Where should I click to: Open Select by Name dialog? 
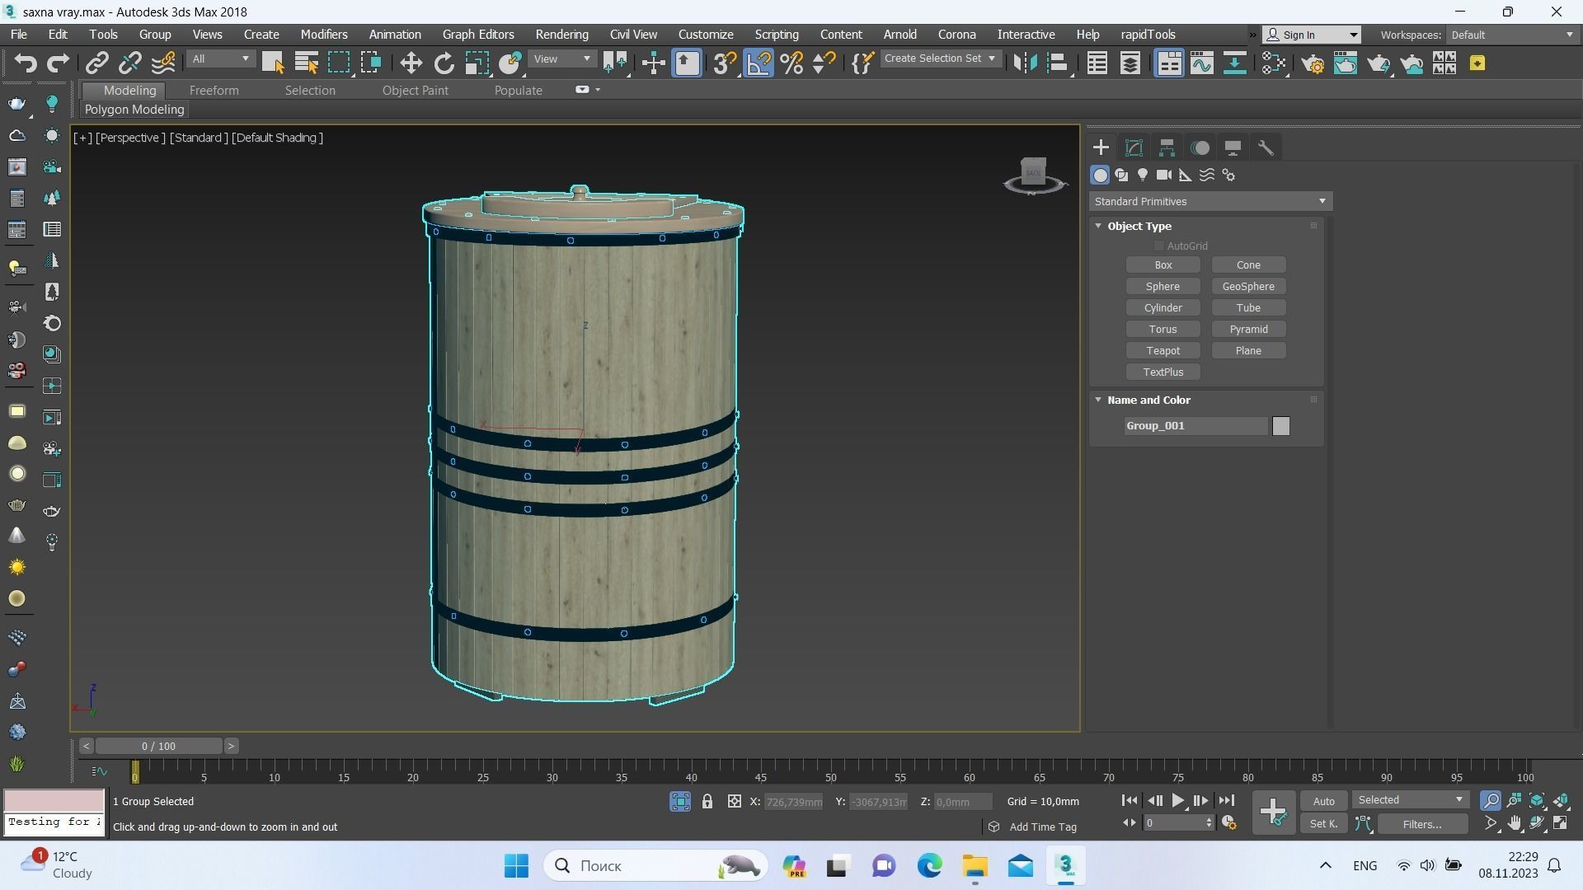point(306,63)
